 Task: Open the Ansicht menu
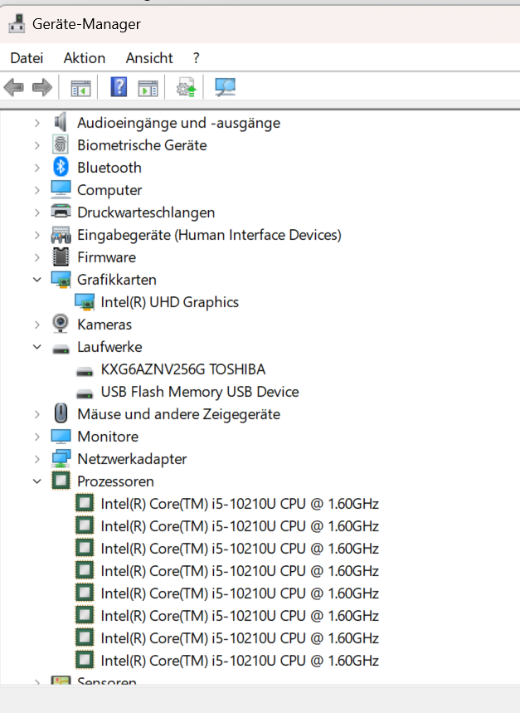click(x=149, y=58)
